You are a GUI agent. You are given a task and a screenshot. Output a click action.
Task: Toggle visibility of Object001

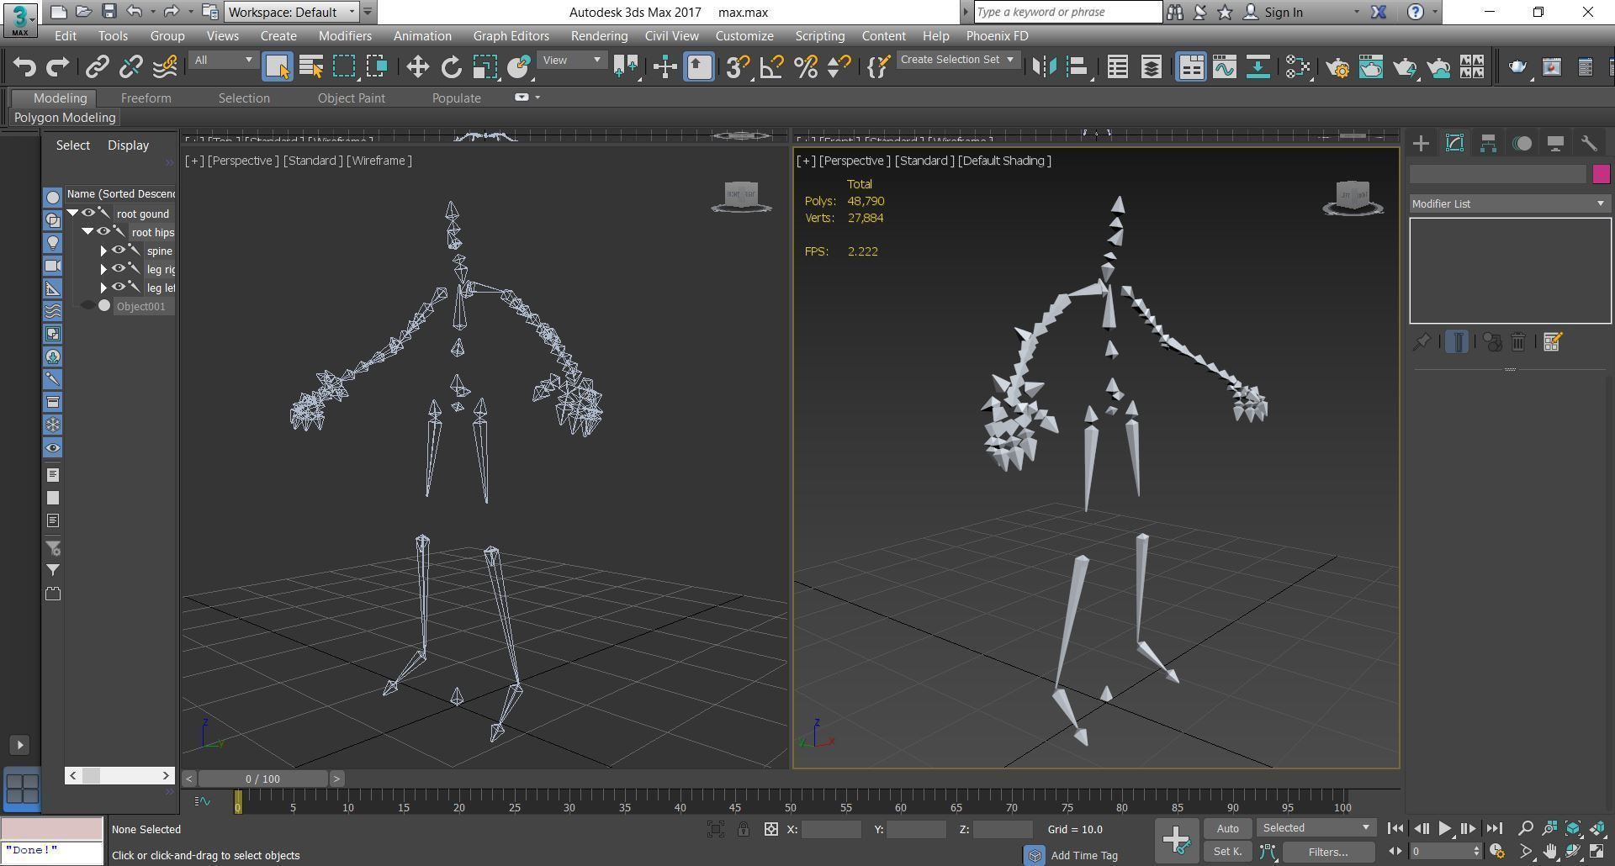(88, 306)
